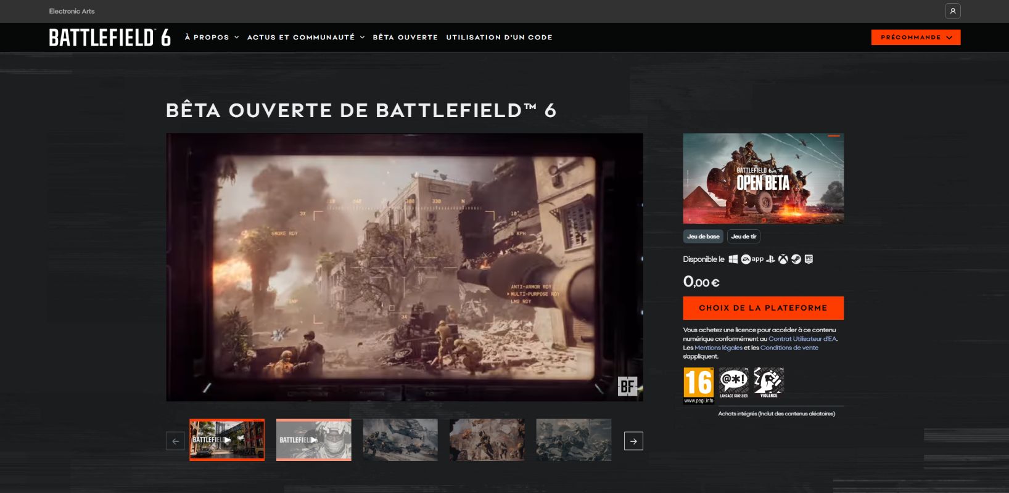Click the Windows platform icon
This screenshot has width=1009, height=493.
point(733,259)
